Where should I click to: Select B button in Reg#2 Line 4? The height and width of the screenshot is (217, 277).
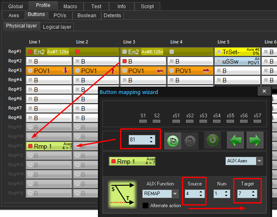190,62
